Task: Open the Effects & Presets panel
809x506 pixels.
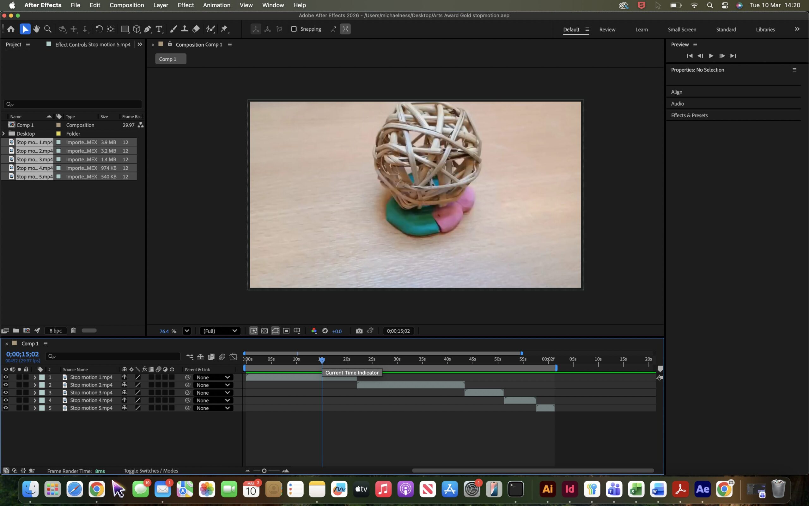Action: 689,115
